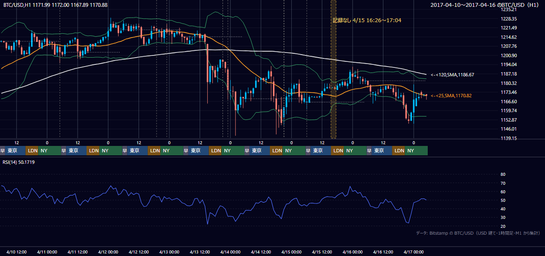Click price axis value 1139.15
This screenshot has width=545, height=256.
tap(509, 138)
